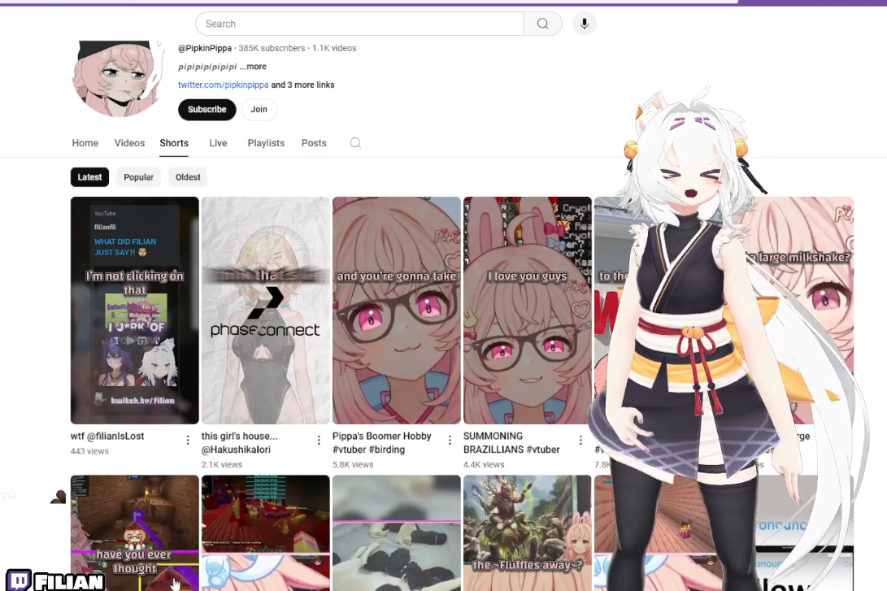Viewport: 887px width, 591px height.
Task: Click the voice search microphone icon
Action: 584,24
